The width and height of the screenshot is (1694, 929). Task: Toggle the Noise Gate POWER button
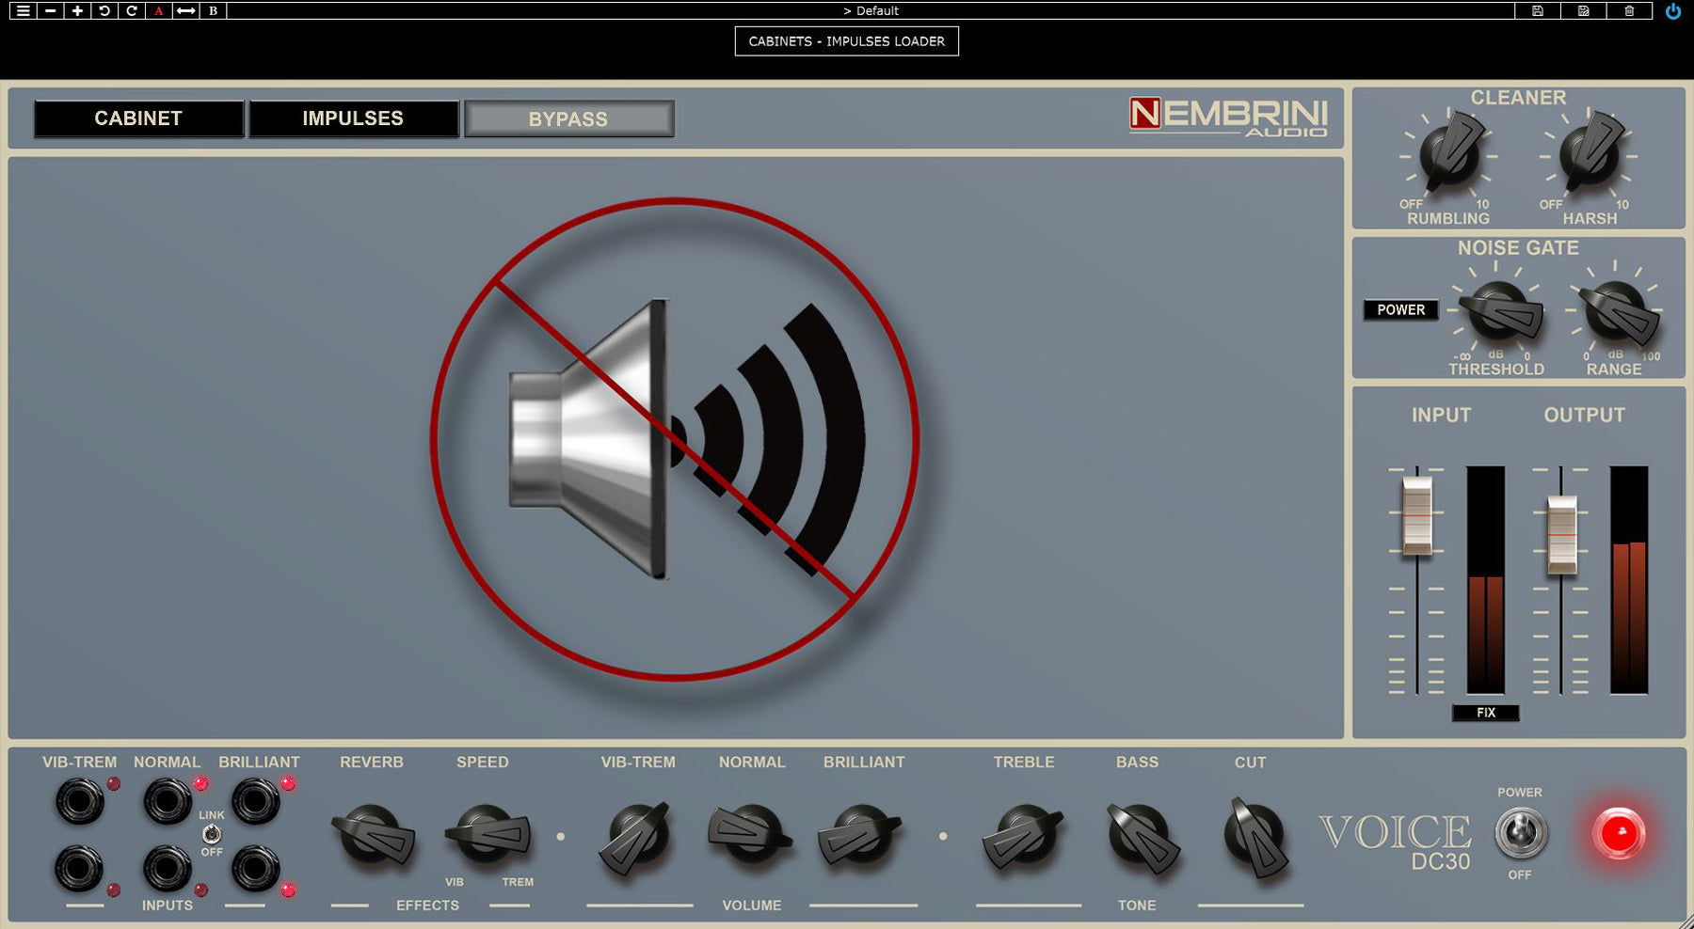(x=1400, y=309)
